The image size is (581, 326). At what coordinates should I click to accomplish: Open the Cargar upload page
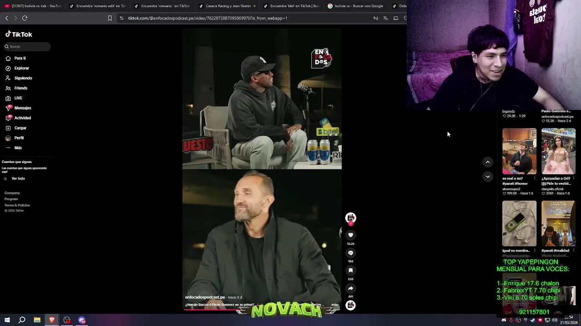coord(20,128)
